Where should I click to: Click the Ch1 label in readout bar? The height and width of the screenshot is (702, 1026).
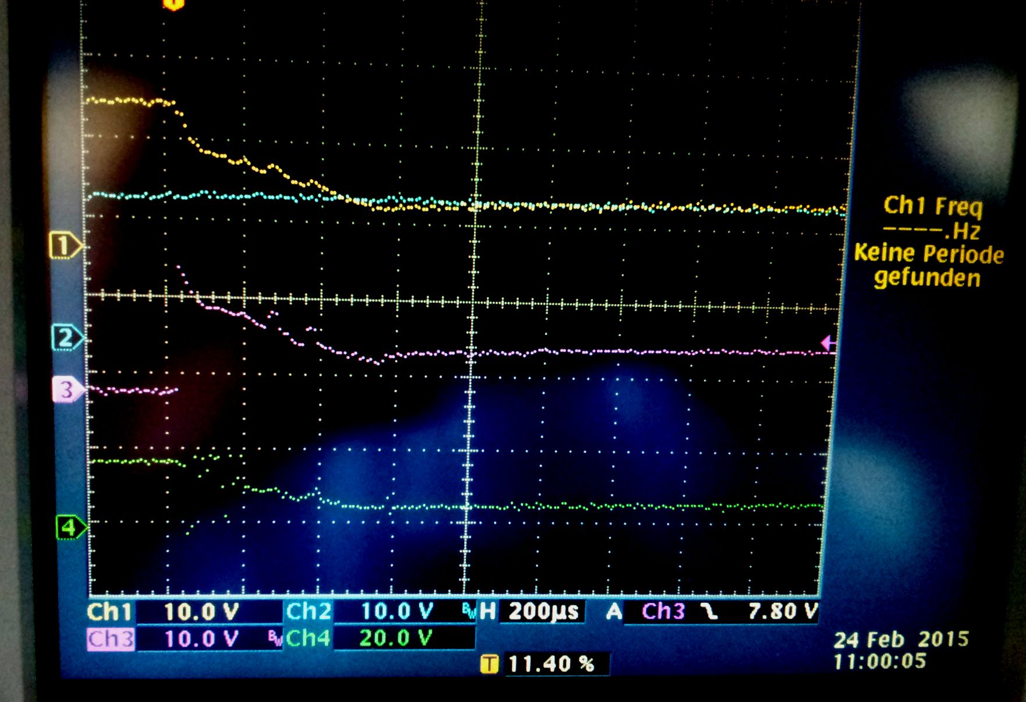[109, 612]
